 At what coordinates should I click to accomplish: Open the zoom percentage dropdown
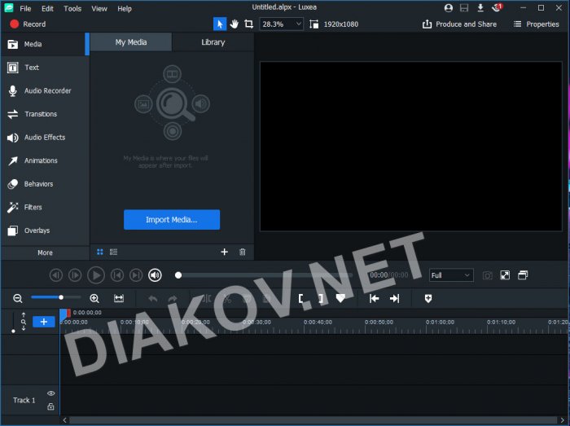[281, 24]
